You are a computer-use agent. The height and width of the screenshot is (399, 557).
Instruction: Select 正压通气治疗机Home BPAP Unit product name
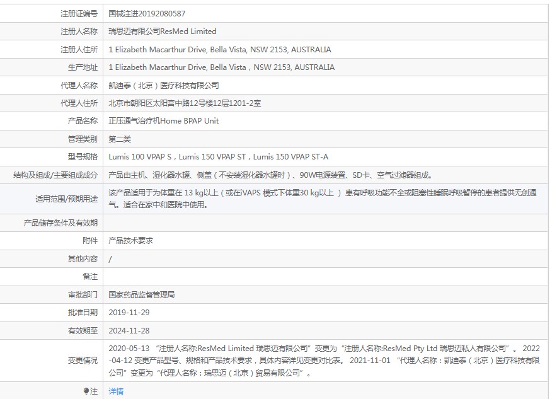164,121
